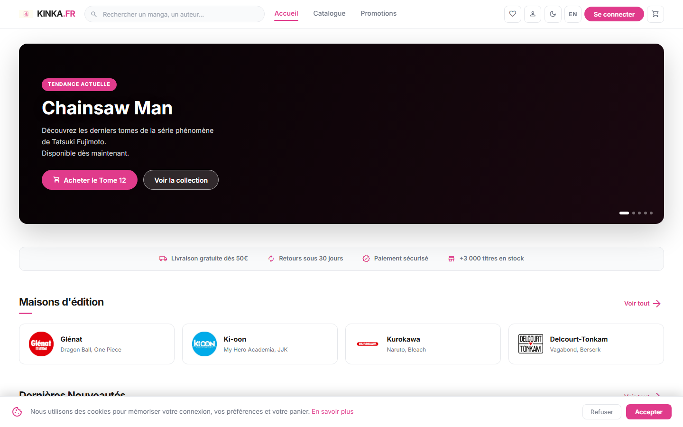Click the stock store icon
This screenshot has height=427, width=683.
[452, 259]
